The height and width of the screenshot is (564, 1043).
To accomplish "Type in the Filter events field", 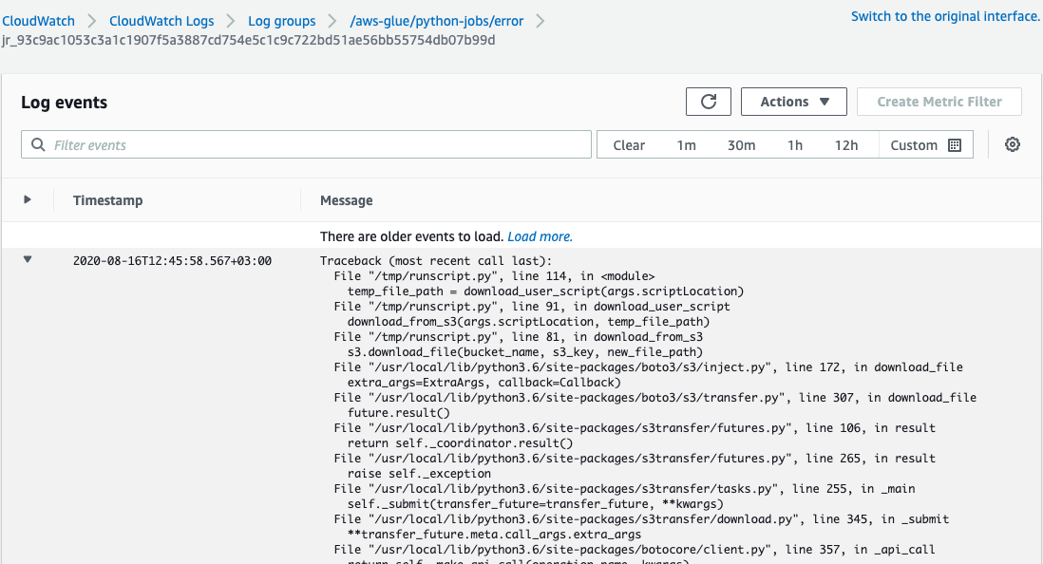I will pyautogui.click(x=313, y=145).
